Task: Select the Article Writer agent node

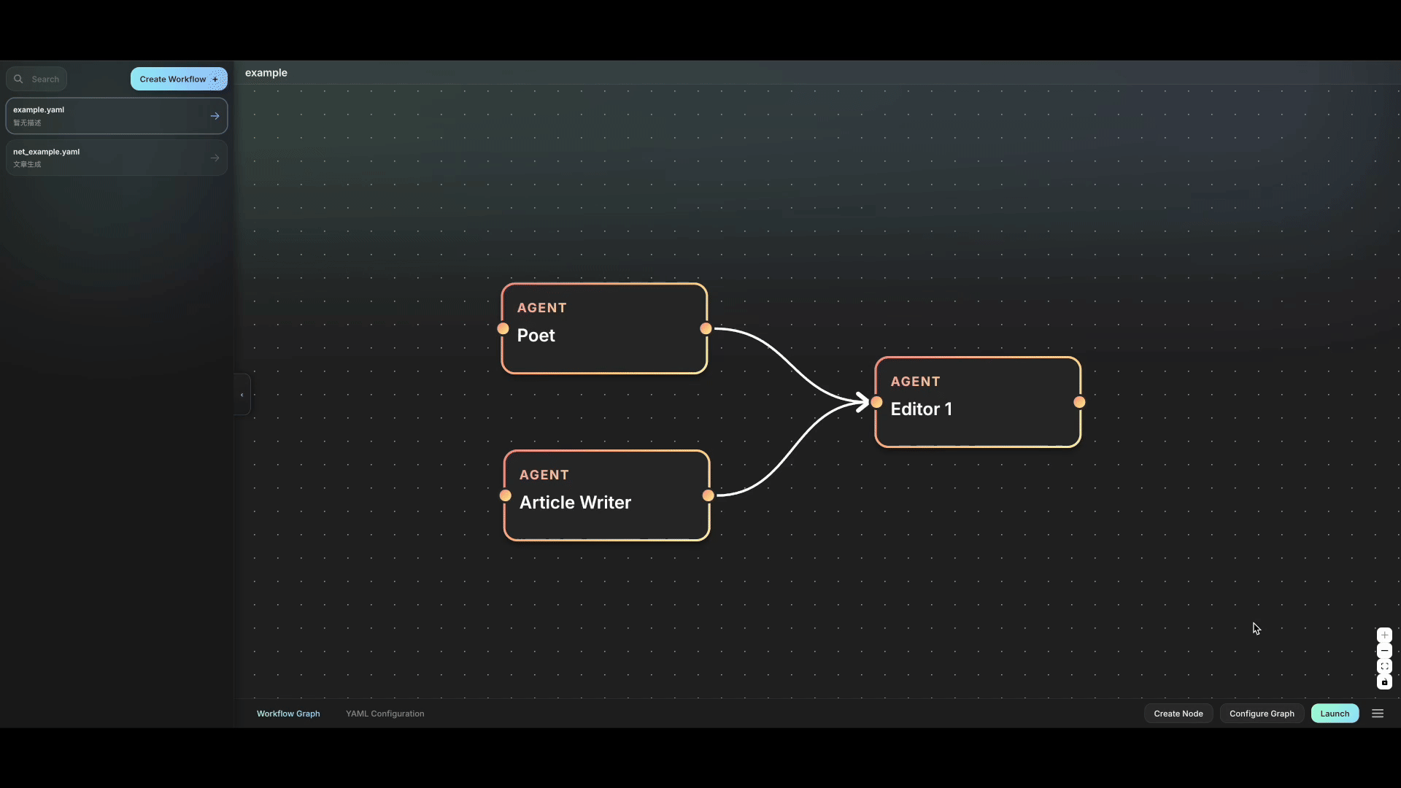Action: click(606, 495)
